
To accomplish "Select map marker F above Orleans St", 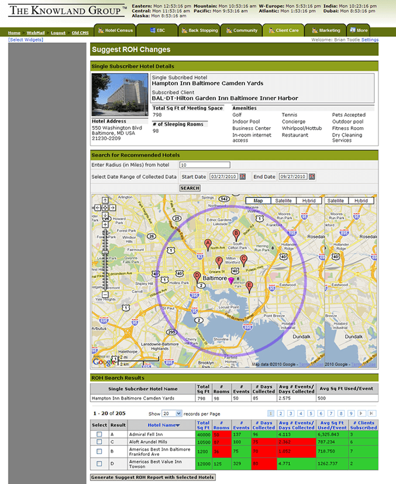I will tap(219, 262).
